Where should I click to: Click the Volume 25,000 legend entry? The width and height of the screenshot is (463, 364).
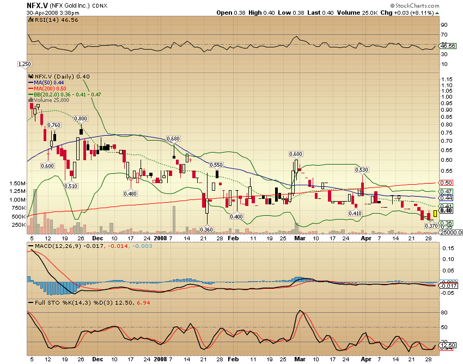point(48,100)
